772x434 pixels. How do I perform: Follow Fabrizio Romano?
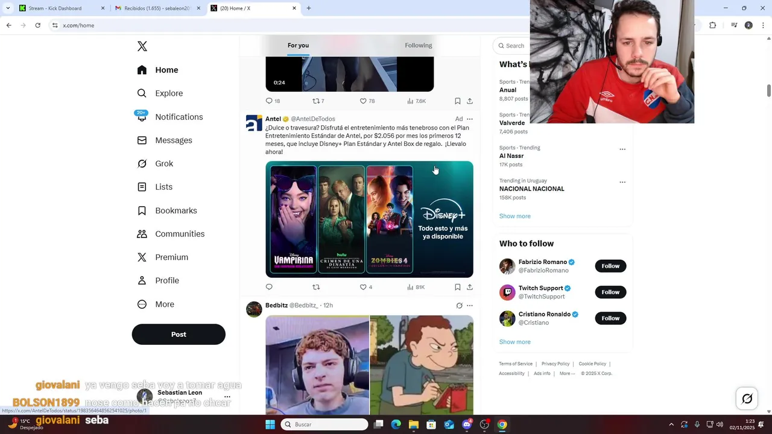tap(610, 266)
